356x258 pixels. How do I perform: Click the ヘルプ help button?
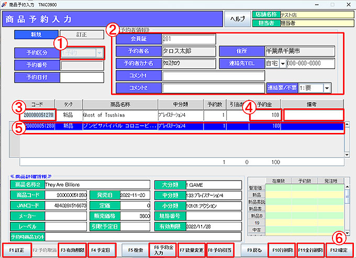click(x=237, y=19)
